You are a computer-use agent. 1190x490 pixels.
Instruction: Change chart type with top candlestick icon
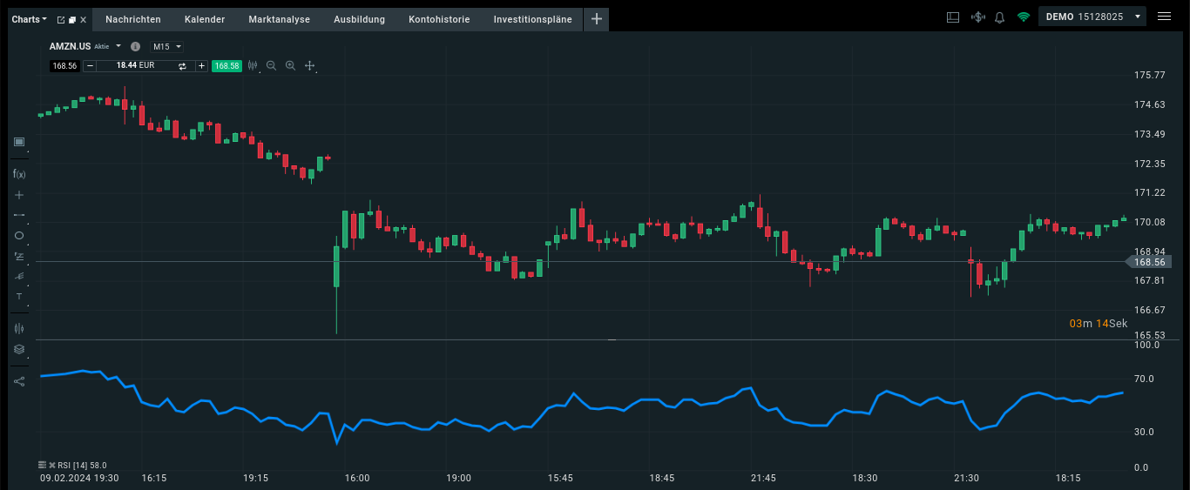click(253, 65)
